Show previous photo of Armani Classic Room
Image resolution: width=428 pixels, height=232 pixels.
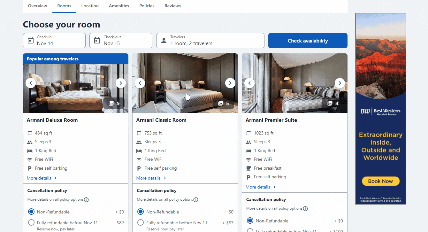click(x=140, y=83)
